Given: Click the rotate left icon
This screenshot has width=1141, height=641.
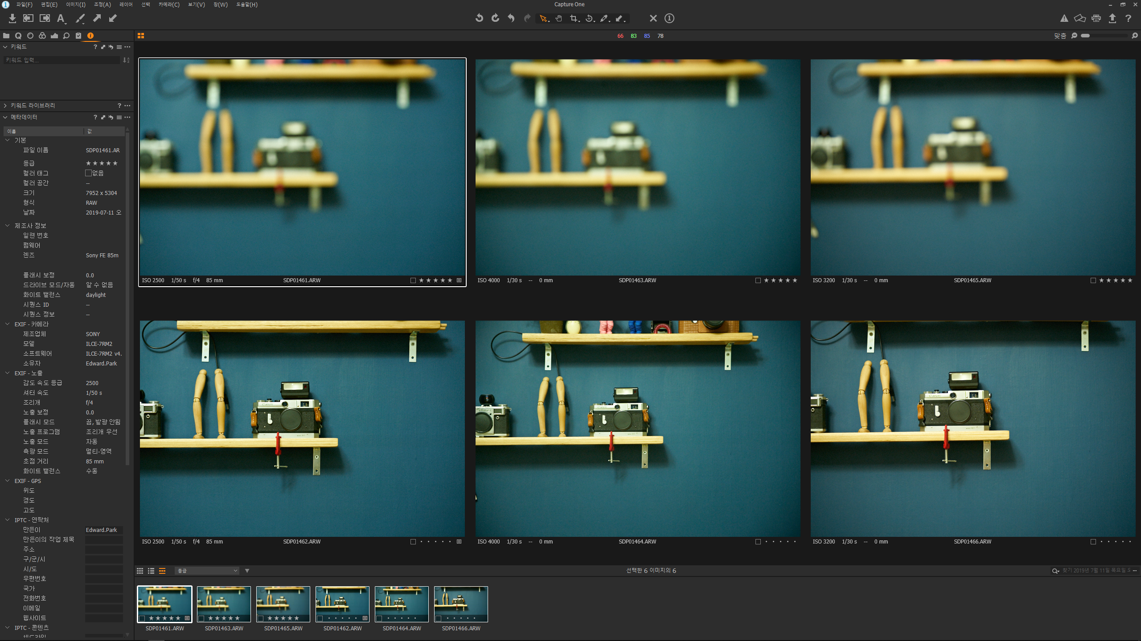Looking at the screenshot, I should pyautogui.click(x=479, y=18).
